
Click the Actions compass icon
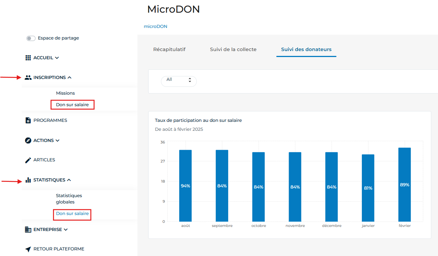[28, 140]
